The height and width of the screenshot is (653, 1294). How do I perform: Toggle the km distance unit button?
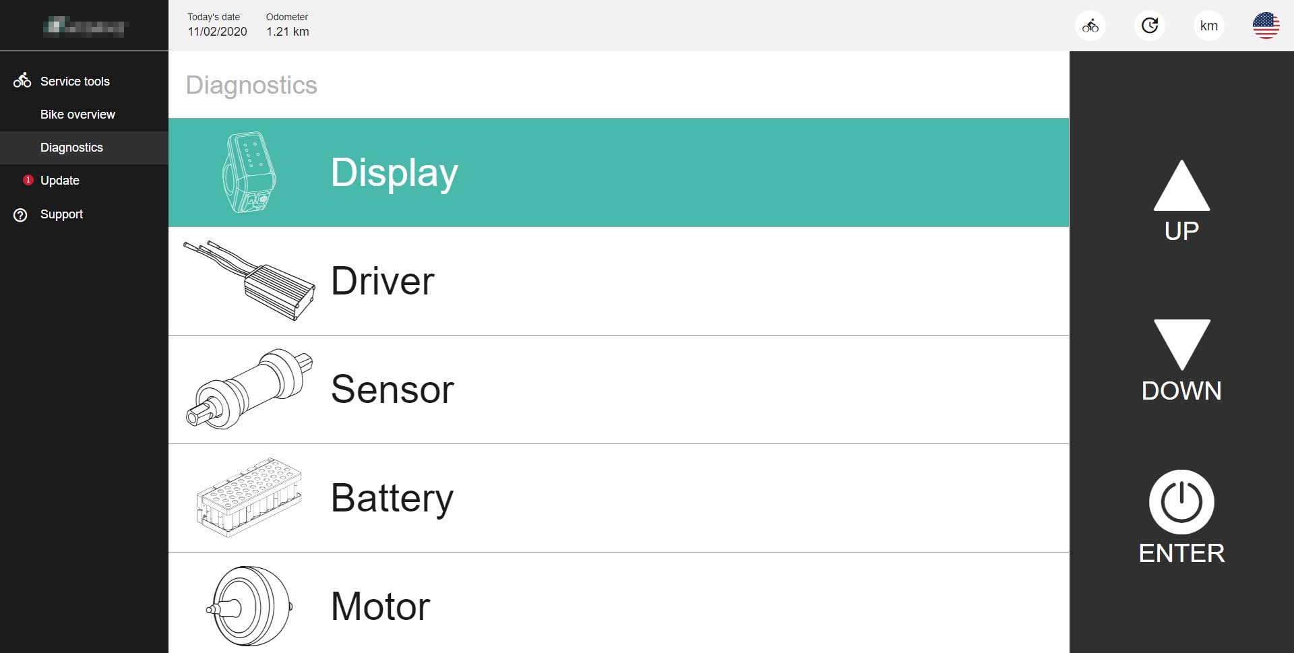(x=1208, y=26)
